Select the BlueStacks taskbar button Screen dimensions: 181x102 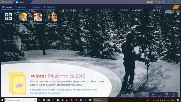[100, 100]
